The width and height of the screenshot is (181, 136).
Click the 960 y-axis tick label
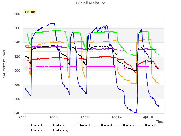click(x=17, y=28)
